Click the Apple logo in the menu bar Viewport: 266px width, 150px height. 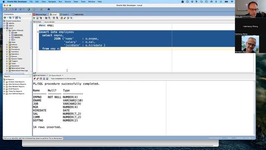[x=4, y=2]
